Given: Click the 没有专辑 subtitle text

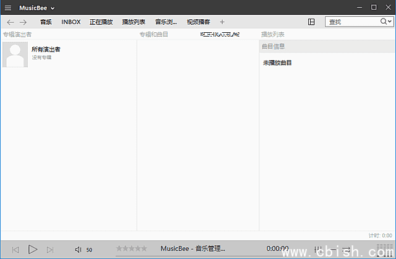Looking at the screenshot, I should (41, 58).
